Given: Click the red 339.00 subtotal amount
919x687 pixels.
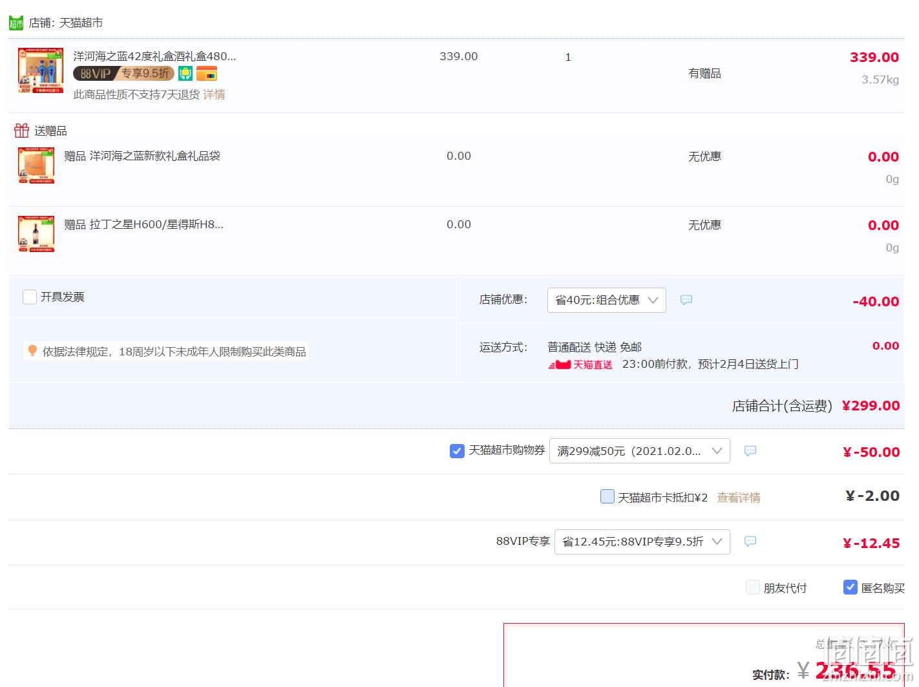Looking at the screenshot, I should (874, 58).
